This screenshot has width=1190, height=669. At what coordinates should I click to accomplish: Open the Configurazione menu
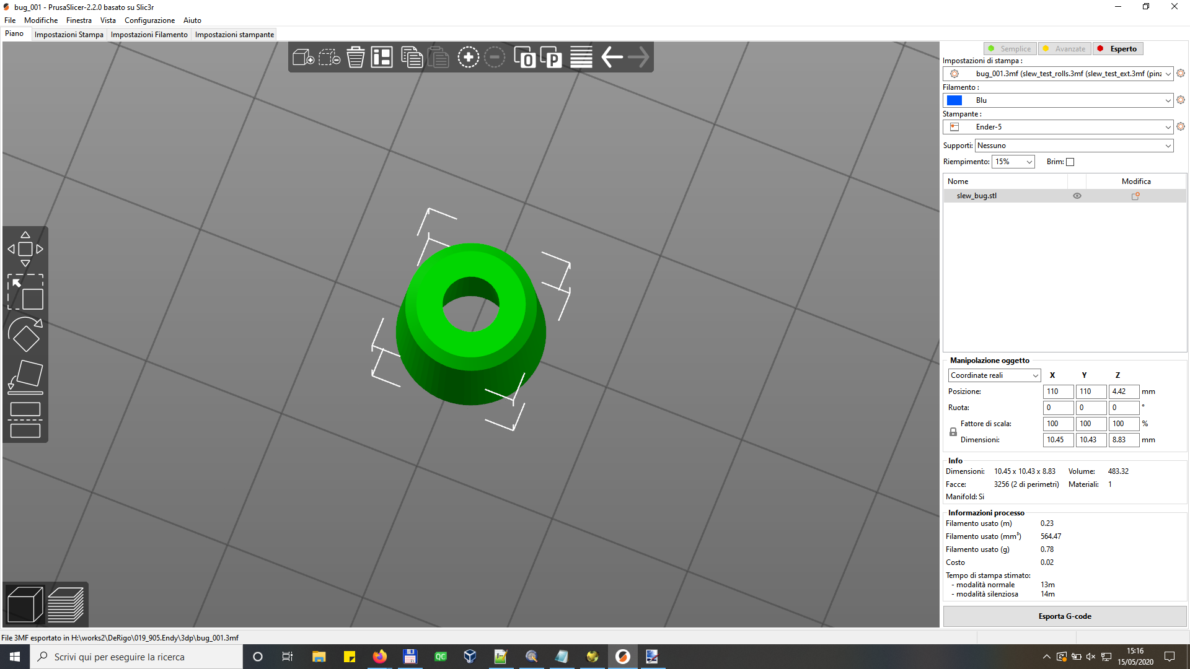pyautogui.click(x=149, y=20)
